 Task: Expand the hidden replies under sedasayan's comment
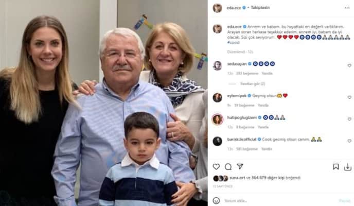pyautogui.click(x=253, y=84)
